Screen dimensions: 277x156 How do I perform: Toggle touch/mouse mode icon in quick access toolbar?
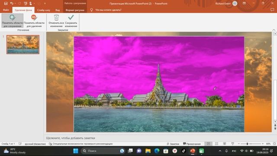(31, 3)
